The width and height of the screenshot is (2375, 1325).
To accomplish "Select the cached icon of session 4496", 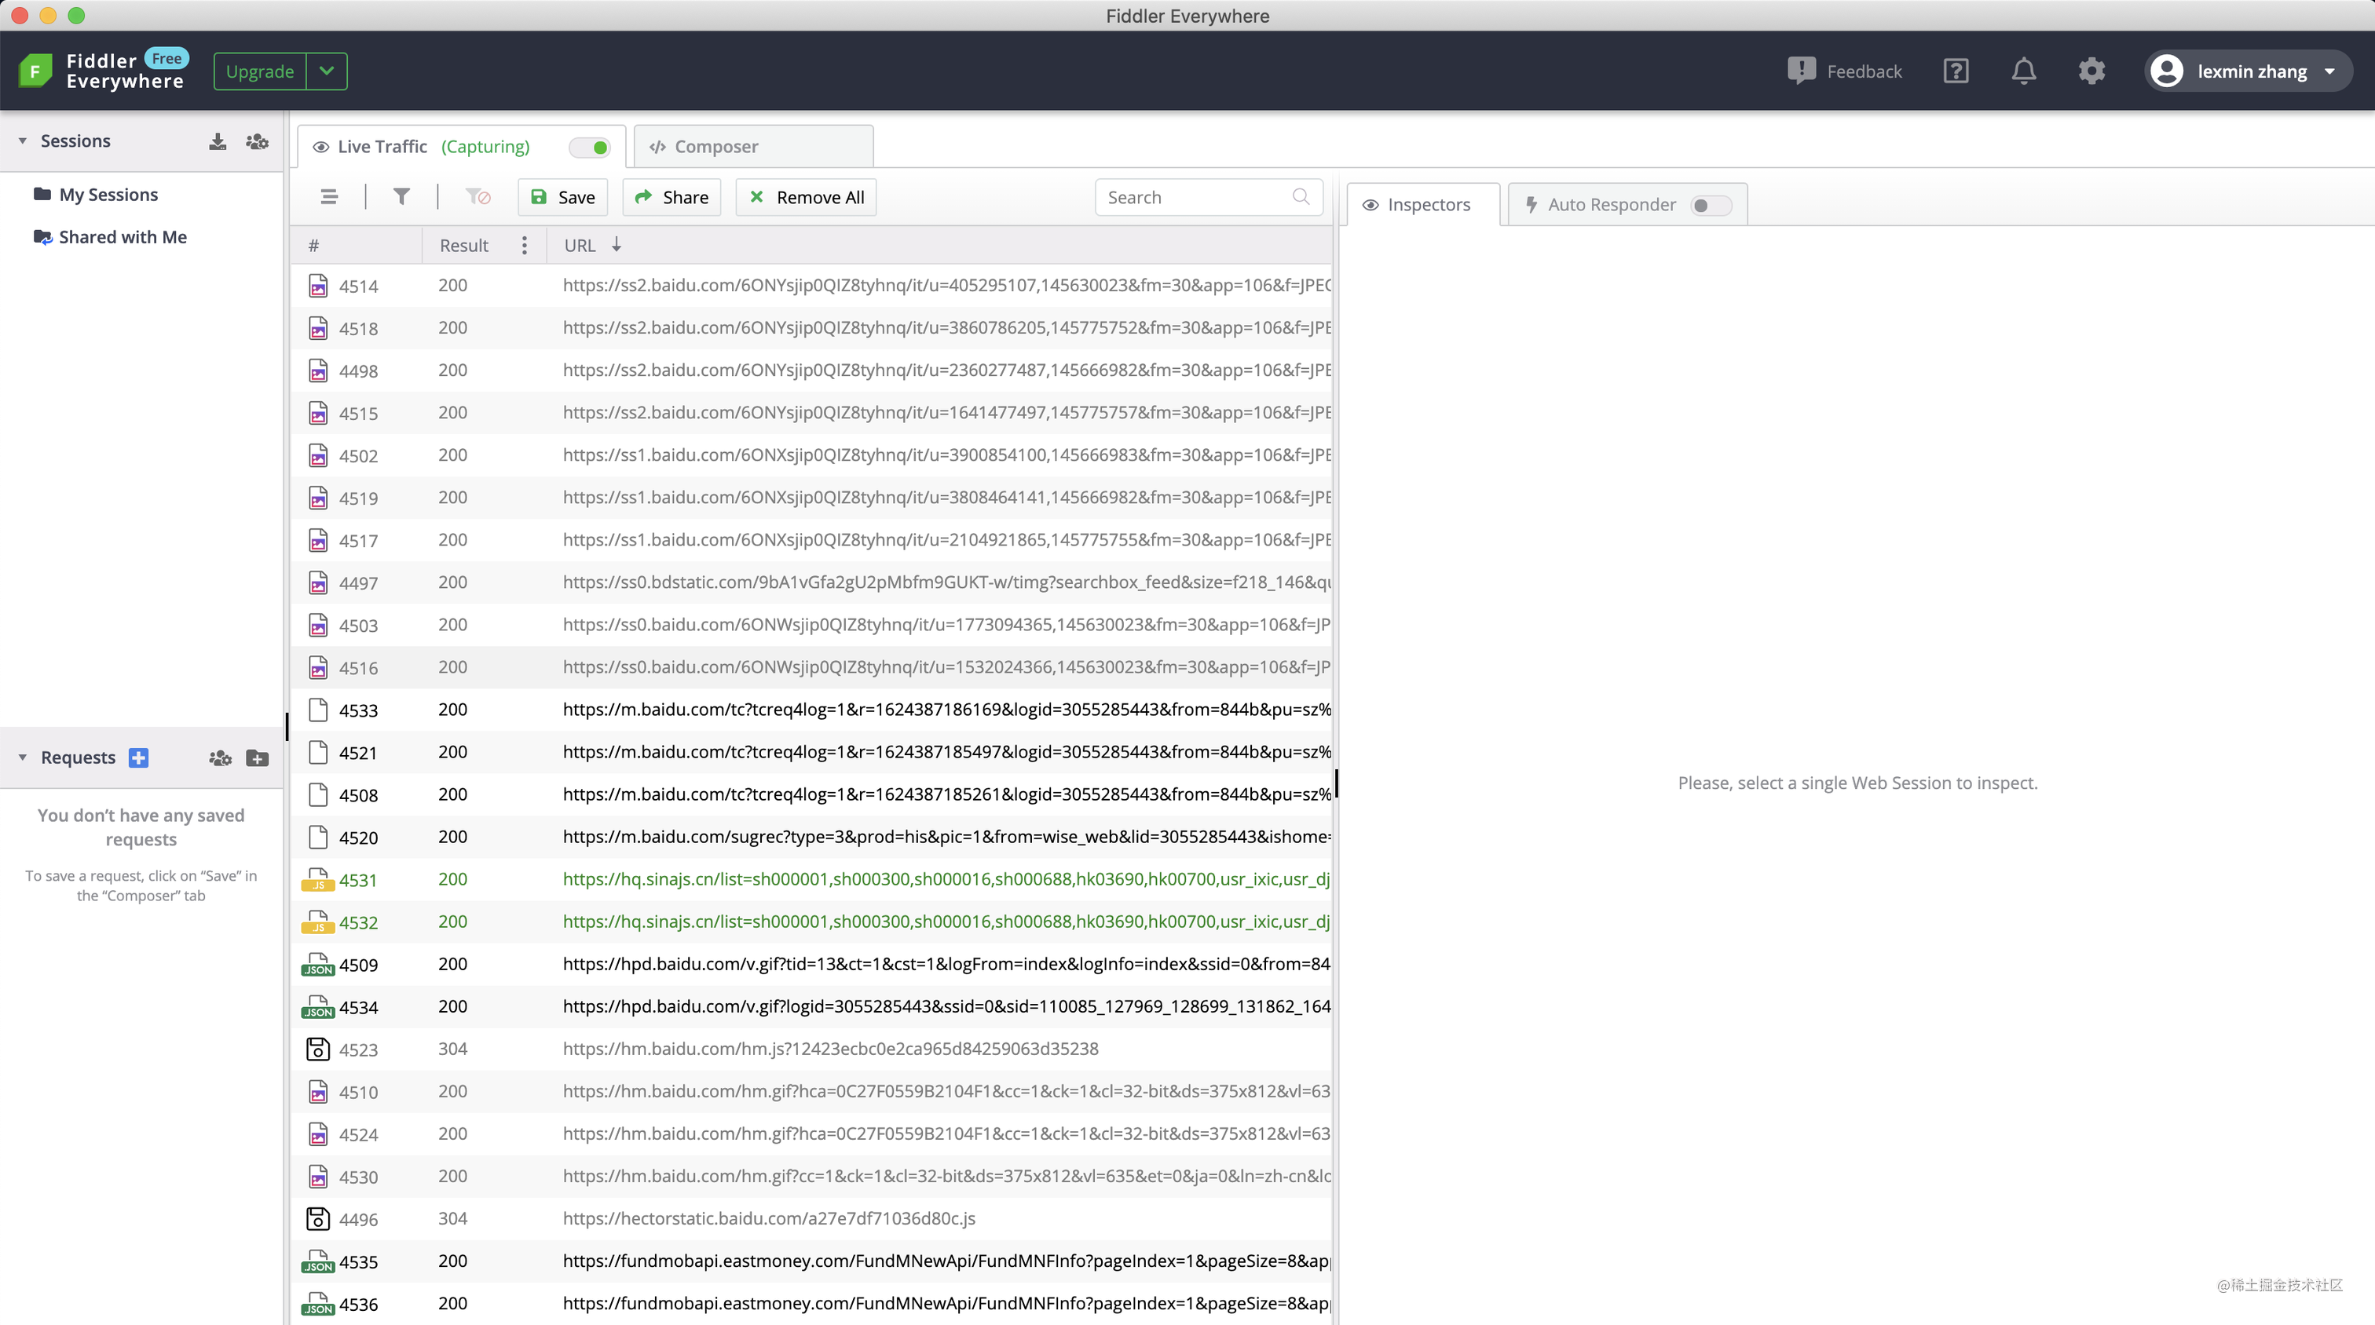I will (318, 1218).
